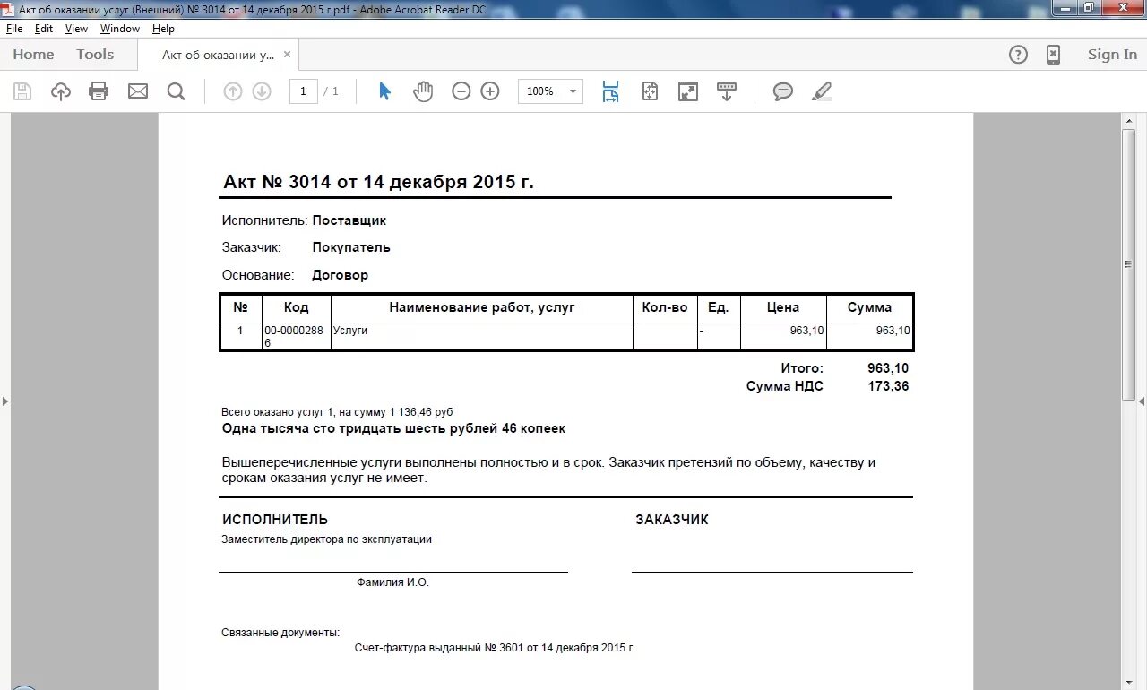Click the 'ЗАКАЗЧИК' signature heading
1147x690 pixels.
pos(672,520)
